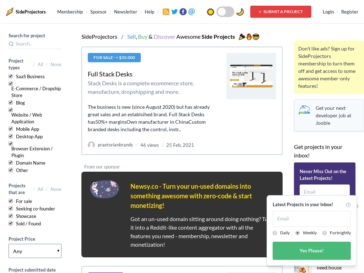This screenshot has height=273, width=364.
Task: Click the Sell link in the heading
Action: [132, 37]
